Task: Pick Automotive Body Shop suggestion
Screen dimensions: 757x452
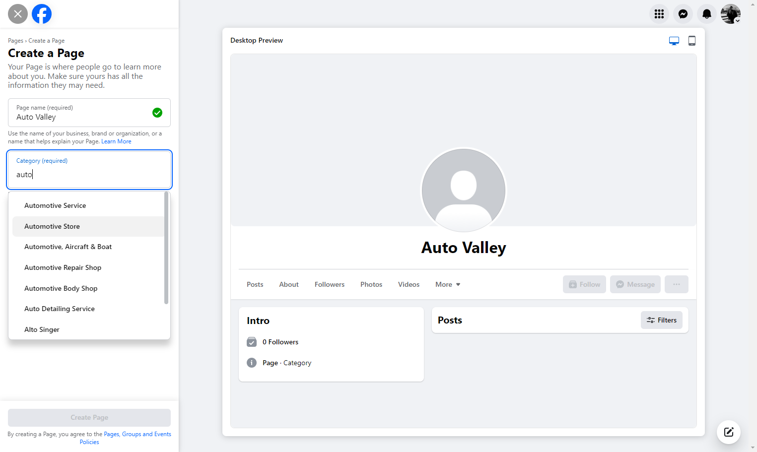Action: [88, 288]
